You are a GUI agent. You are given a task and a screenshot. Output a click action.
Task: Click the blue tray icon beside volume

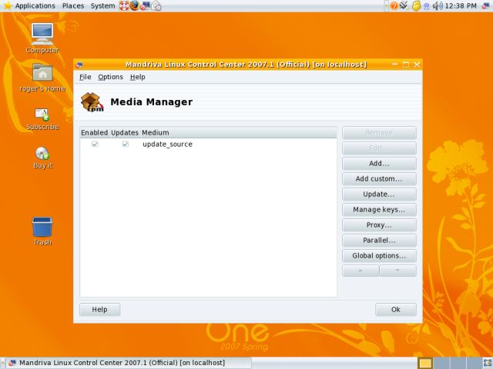pos(426,5)
